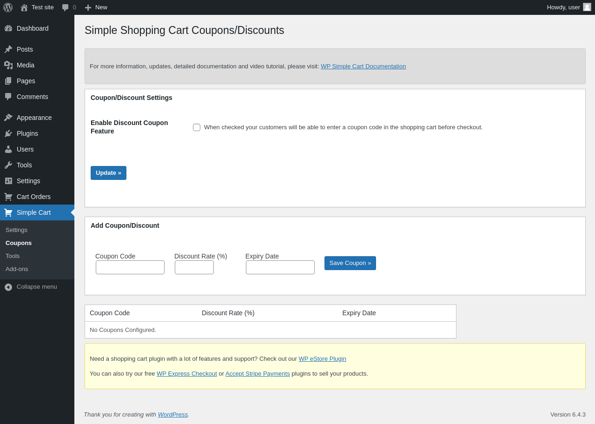This screenshot has height=424, width=595.
Task: Open the Simple Cart Settings submenu
Action: pyautogui.click(x=16, y=230)
